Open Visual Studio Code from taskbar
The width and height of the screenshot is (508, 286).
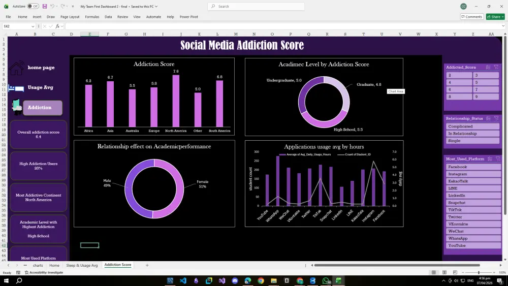(x=183, y=280)
